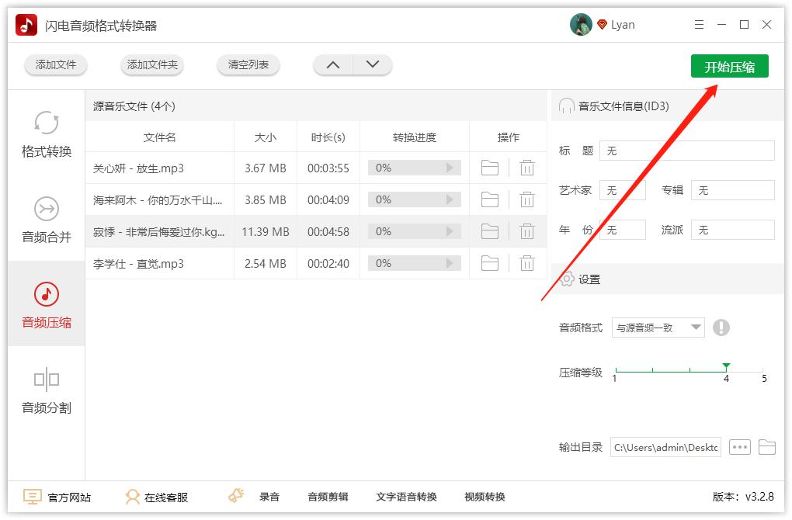Set compression level slider to 5
792x520 pixels.
tap(763, 370)
